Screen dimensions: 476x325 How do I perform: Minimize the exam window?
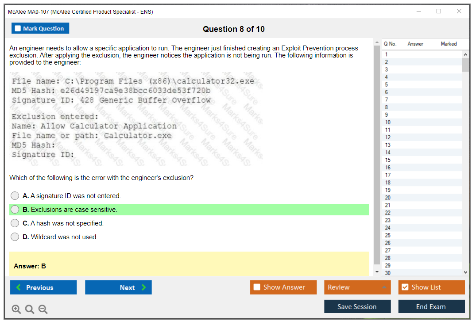[419, 11]
